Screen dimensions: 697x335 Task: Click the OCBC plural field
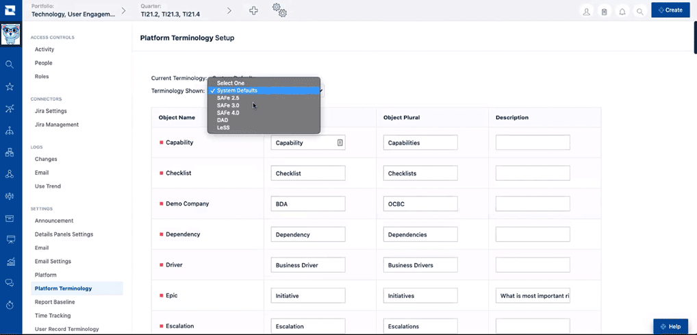[x=420, y=203]
